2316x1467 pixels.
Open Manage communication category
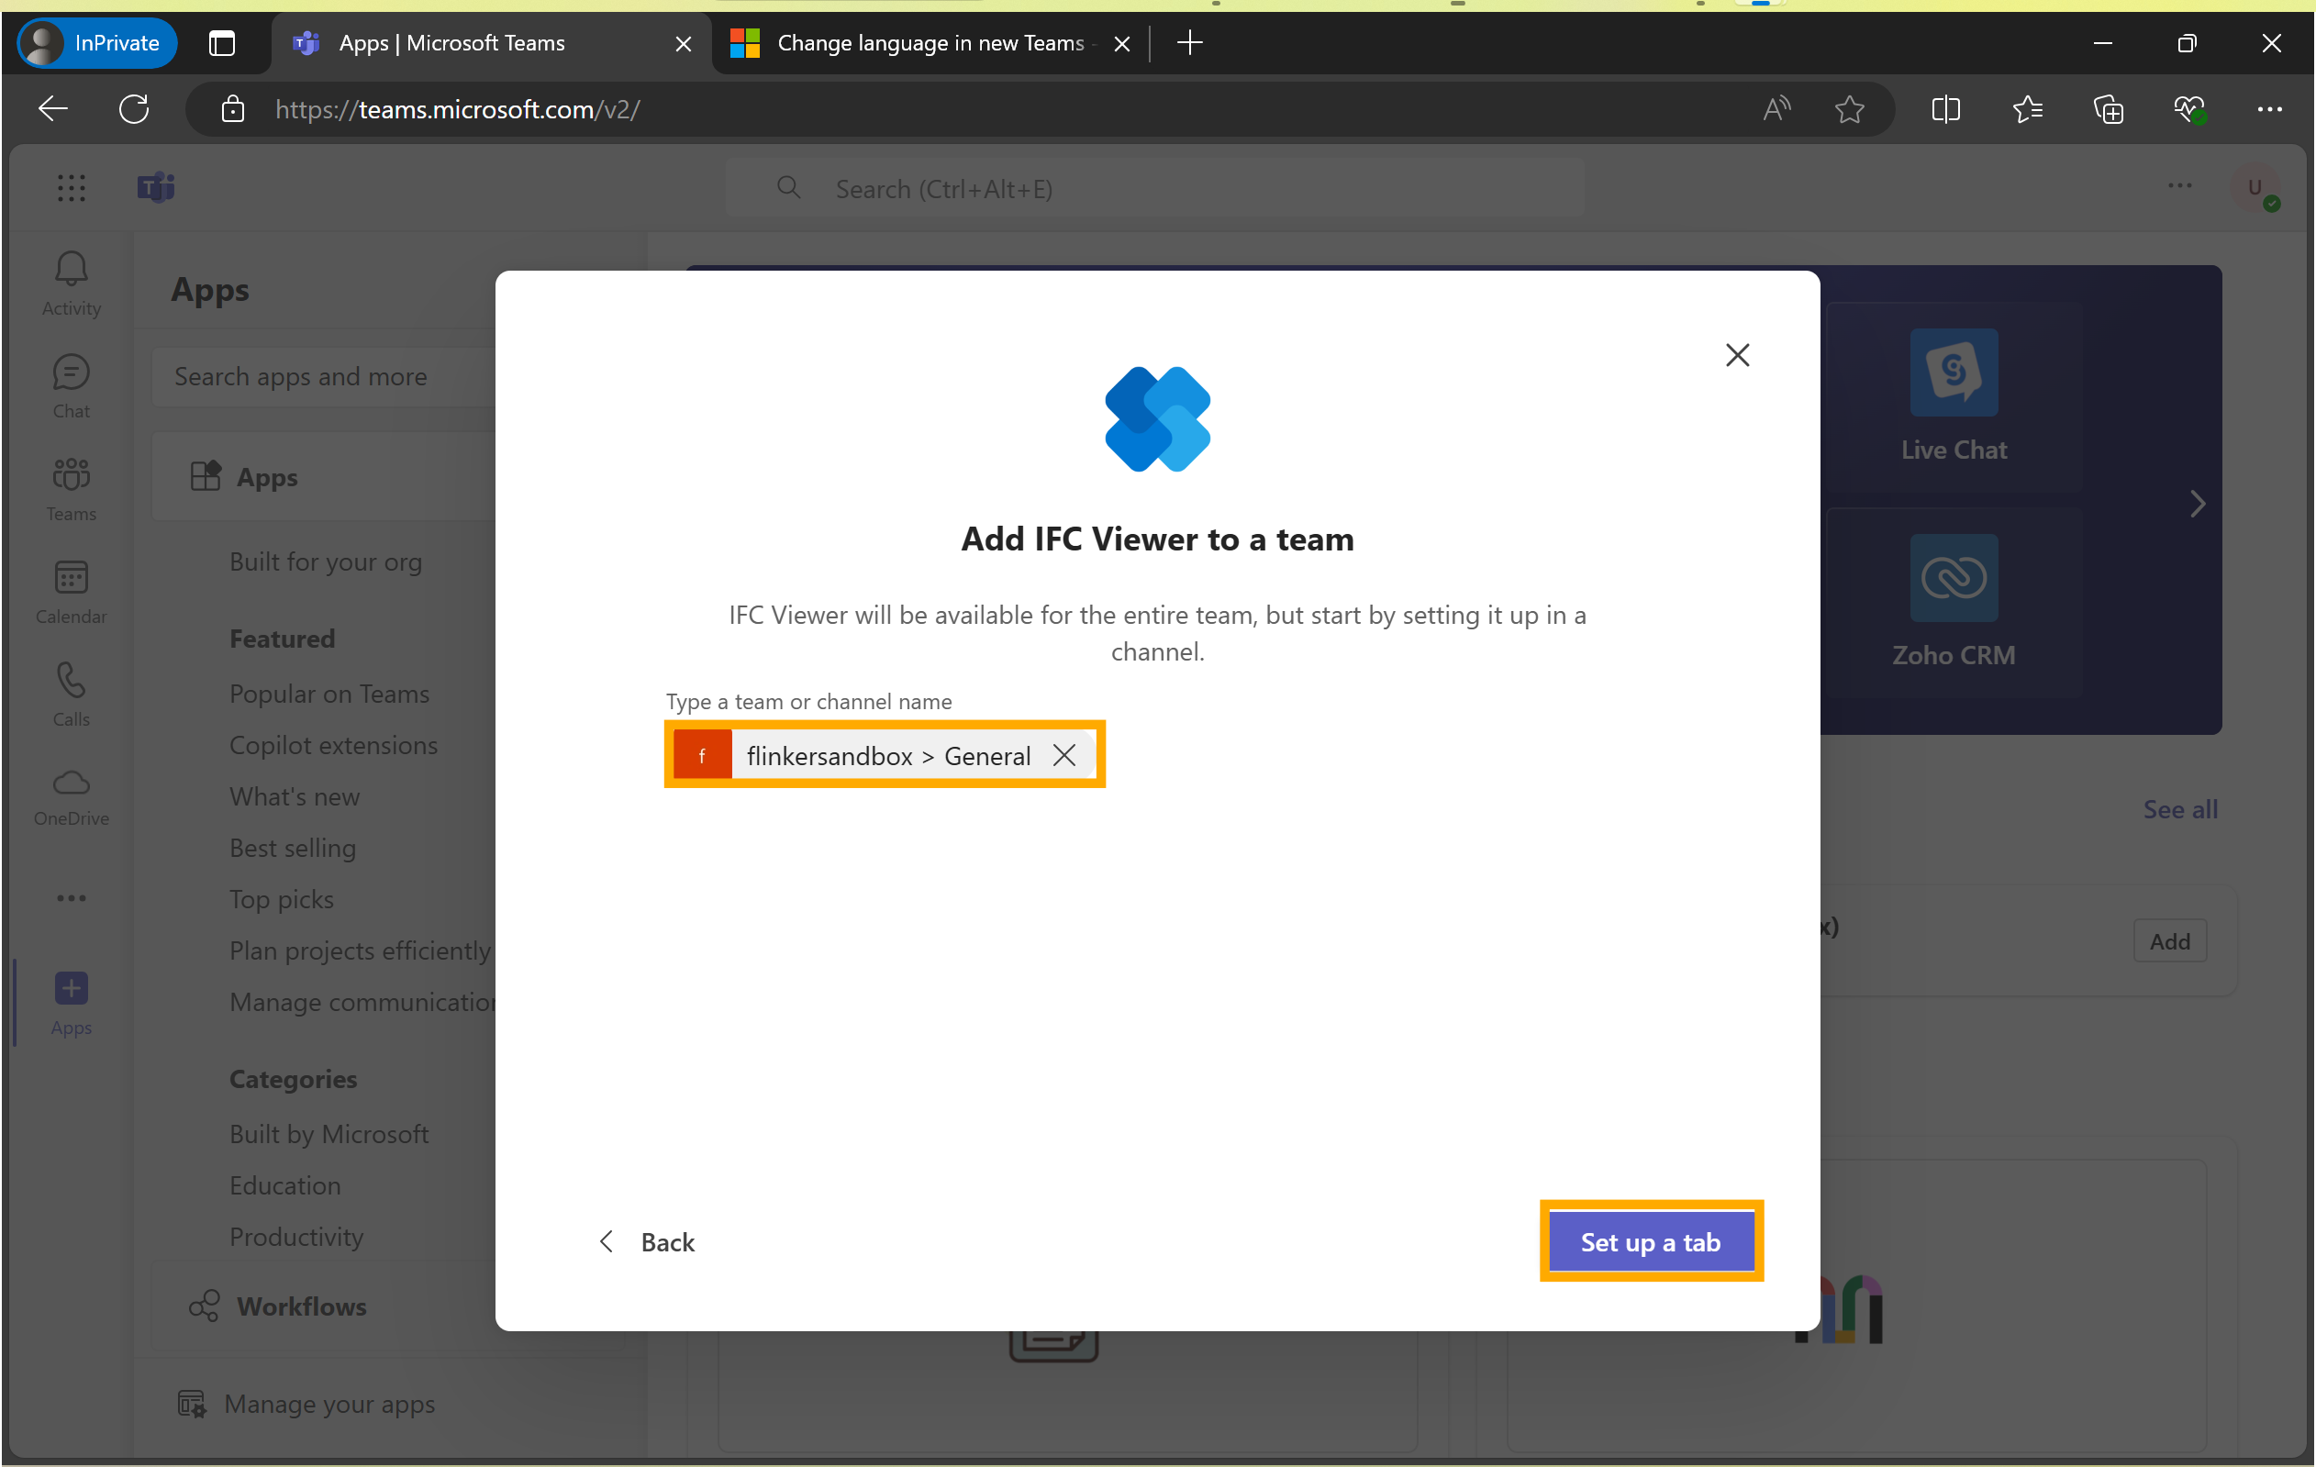(362, 1002)
